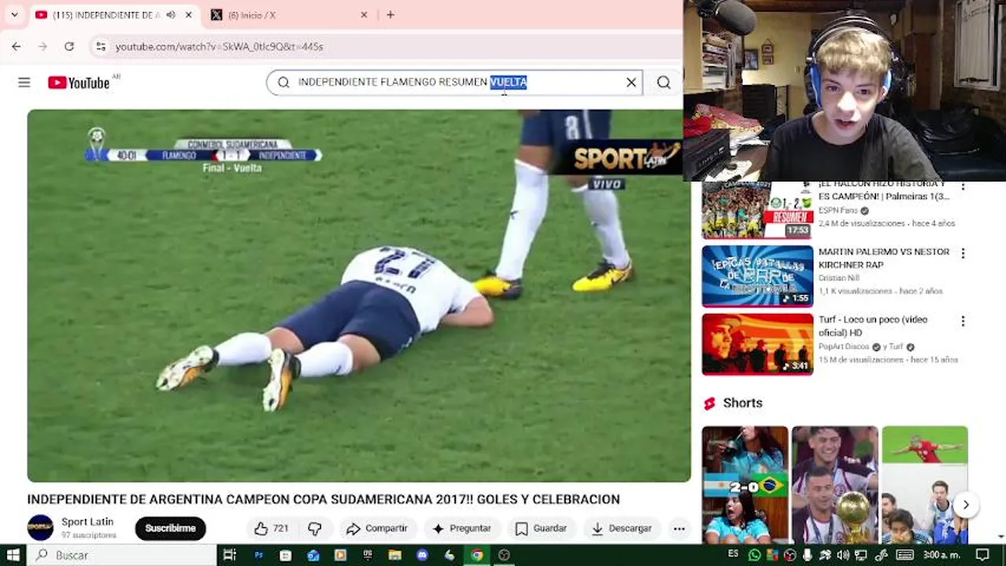Reload the current YouTube page
The height and width of the screenshot is (566, 1006).
(x=69, y=46)
